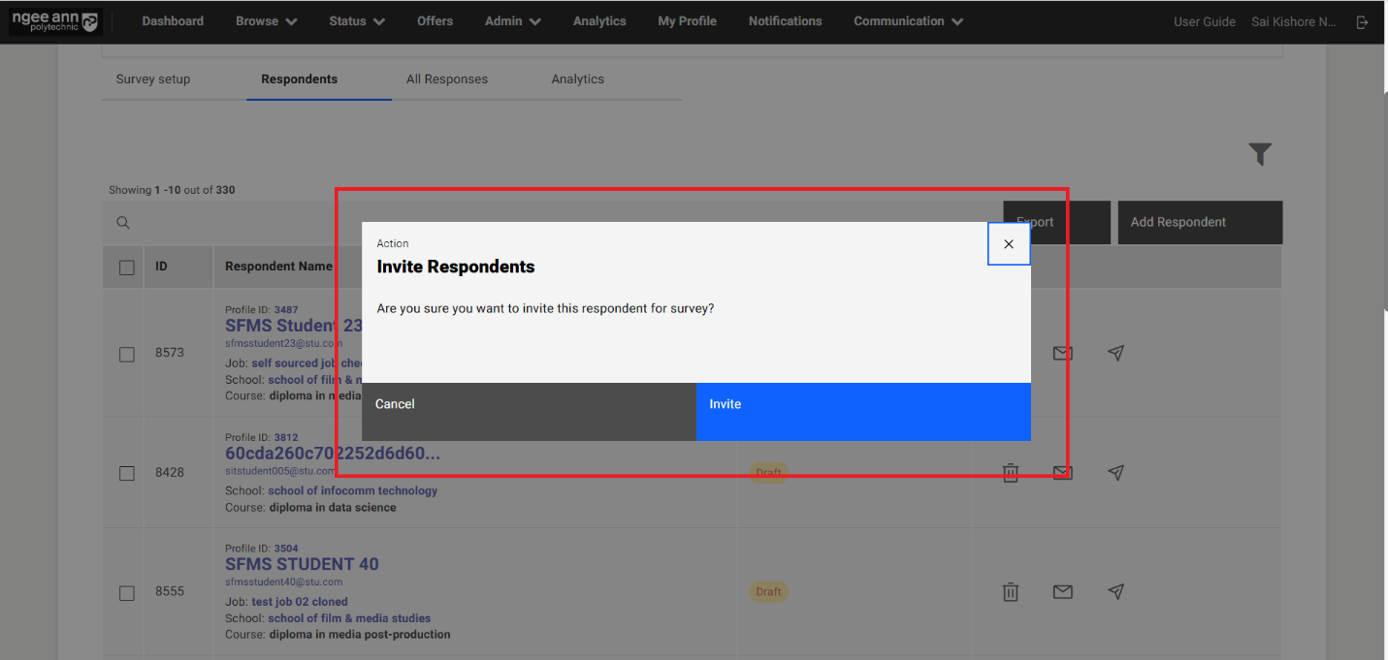Click the mail icon for respondent 8555
This screenshot has height=660, width=1388.
[1063, 591]
